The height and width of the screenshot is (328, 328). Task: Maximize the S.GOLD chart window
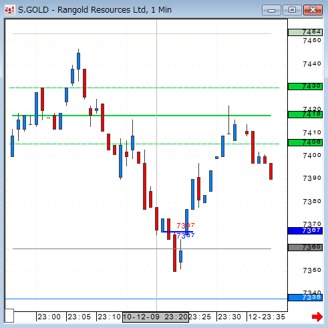coord(292,10)
